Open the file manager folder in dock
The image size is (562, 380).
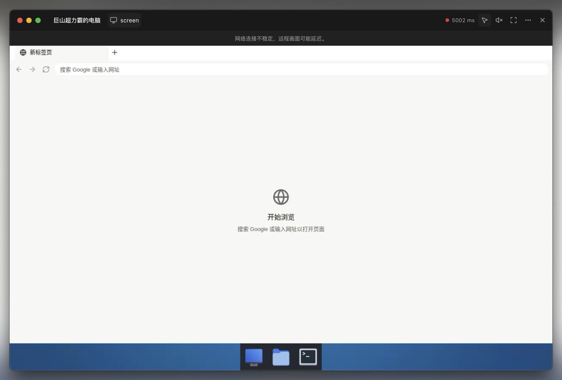(x=281, y=357)
